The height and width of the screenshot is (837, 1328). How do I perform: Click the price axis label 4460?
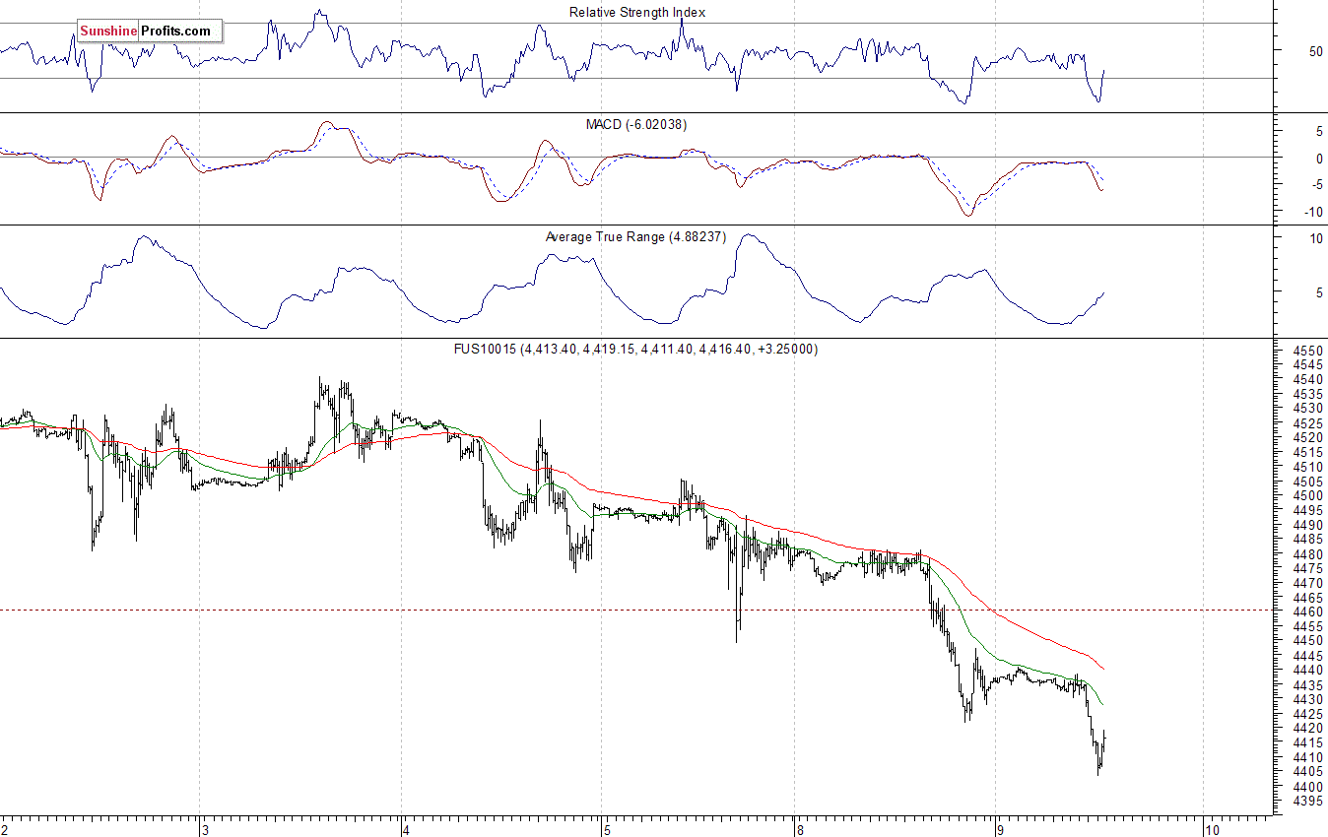point(1307,612)
